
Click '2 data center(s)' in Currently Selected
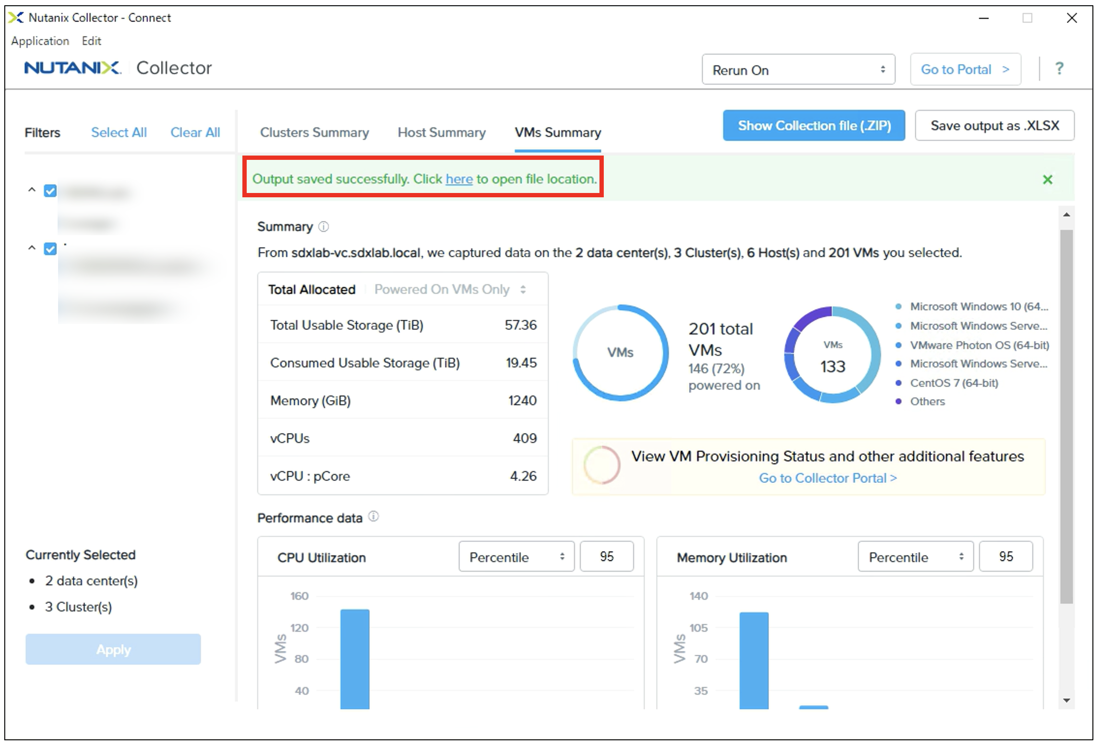coord(91,581)
